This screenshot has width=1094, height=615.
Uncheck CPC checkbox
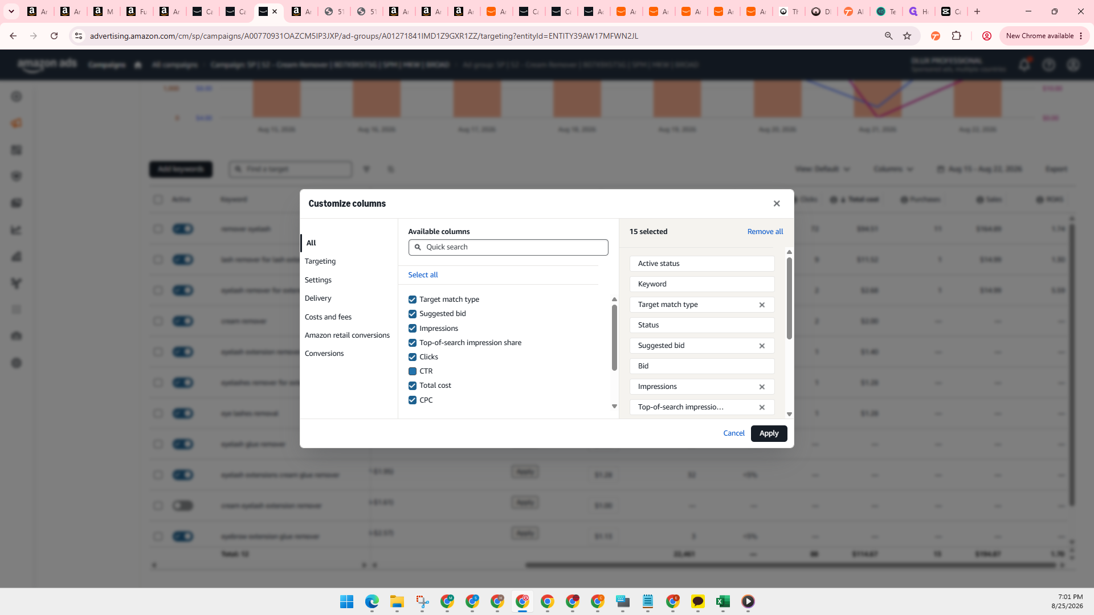(x=413, y=400)
